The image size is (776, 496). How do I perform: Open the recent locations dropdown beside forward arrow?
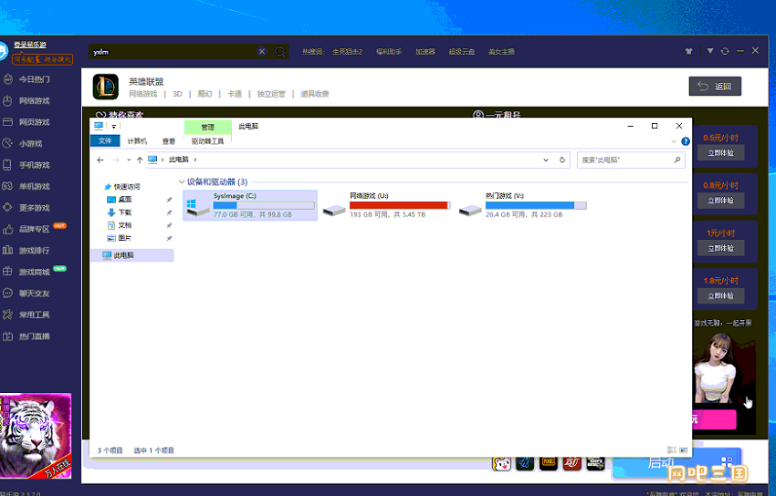tap(129, 160)
